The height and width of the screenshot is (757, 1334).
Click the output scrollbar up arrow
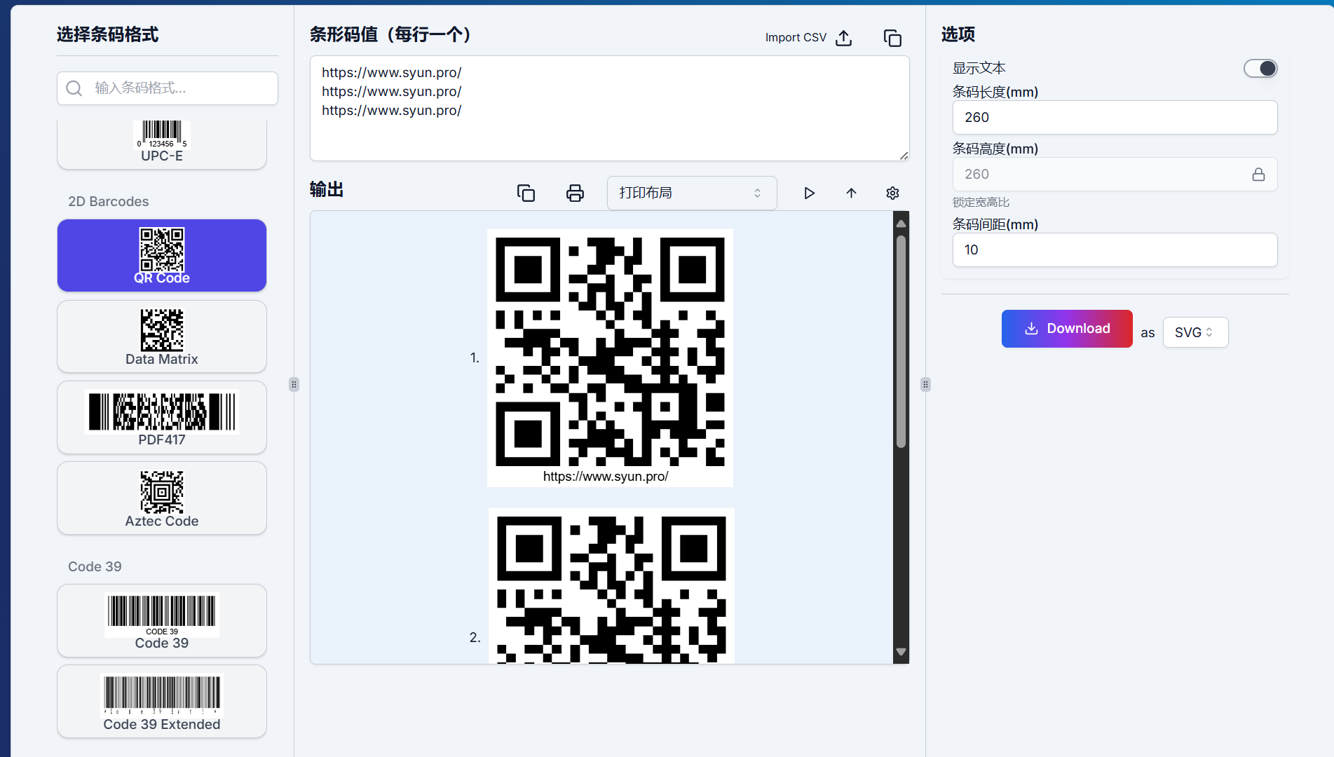pos(901,223)
